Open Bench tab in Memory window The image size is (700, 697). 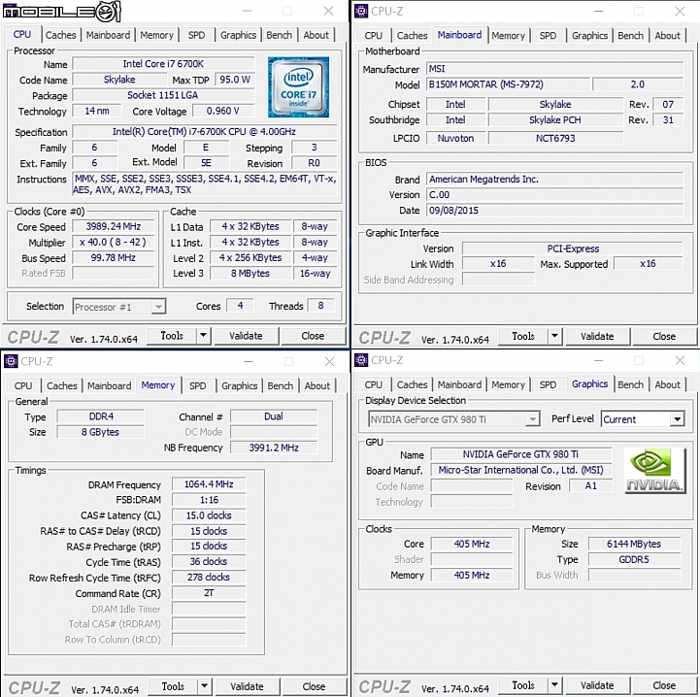pos(281,385)
